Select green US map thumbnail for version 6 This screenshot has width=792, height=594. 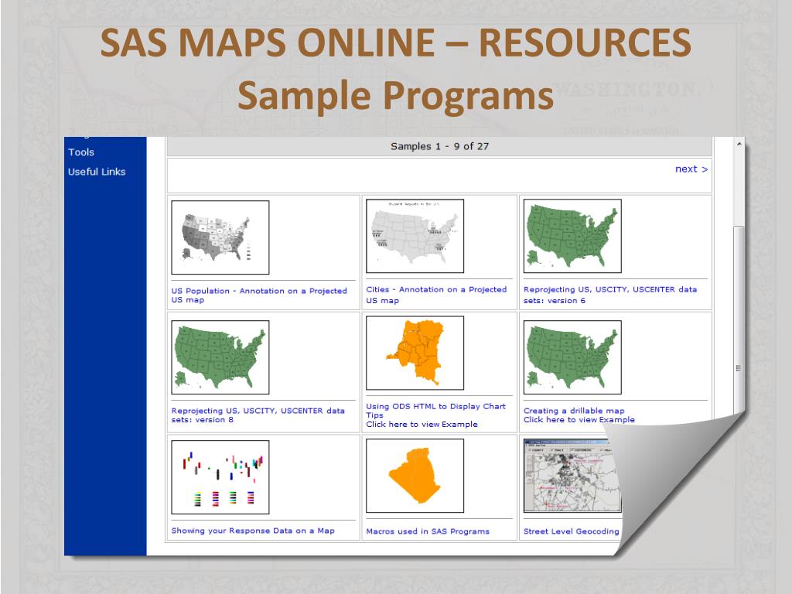[572, 236]
